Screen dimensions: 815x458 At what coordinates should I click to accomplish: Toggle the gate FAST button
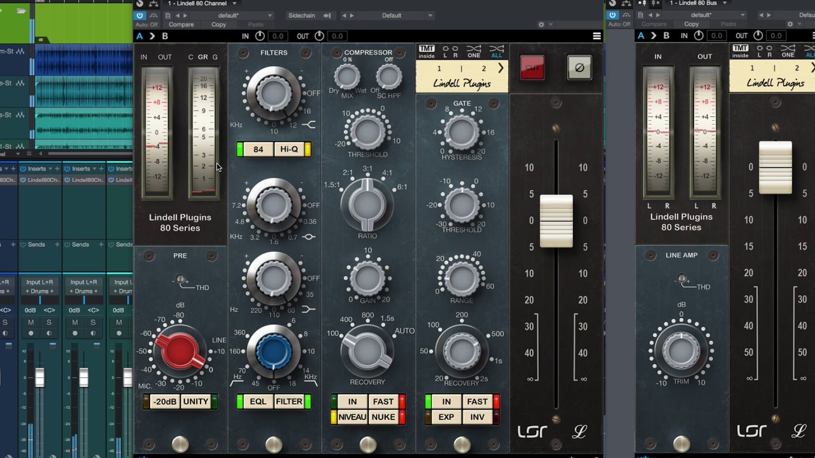point(478,401)
